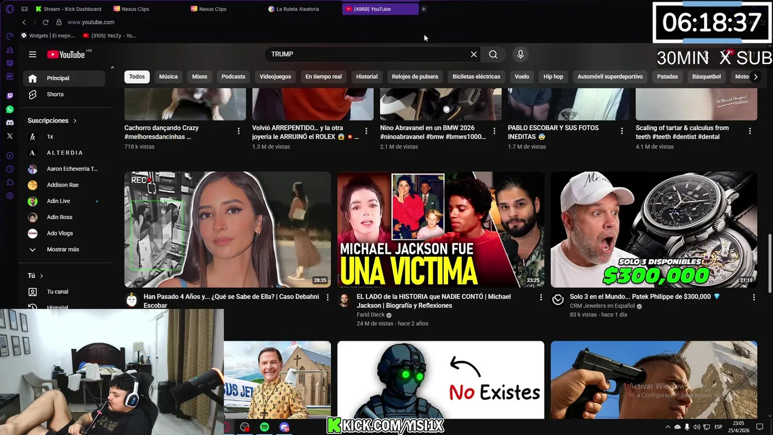Select the Bicicletas eléctricas chip

pyautogui.click(x=476, y=77)
